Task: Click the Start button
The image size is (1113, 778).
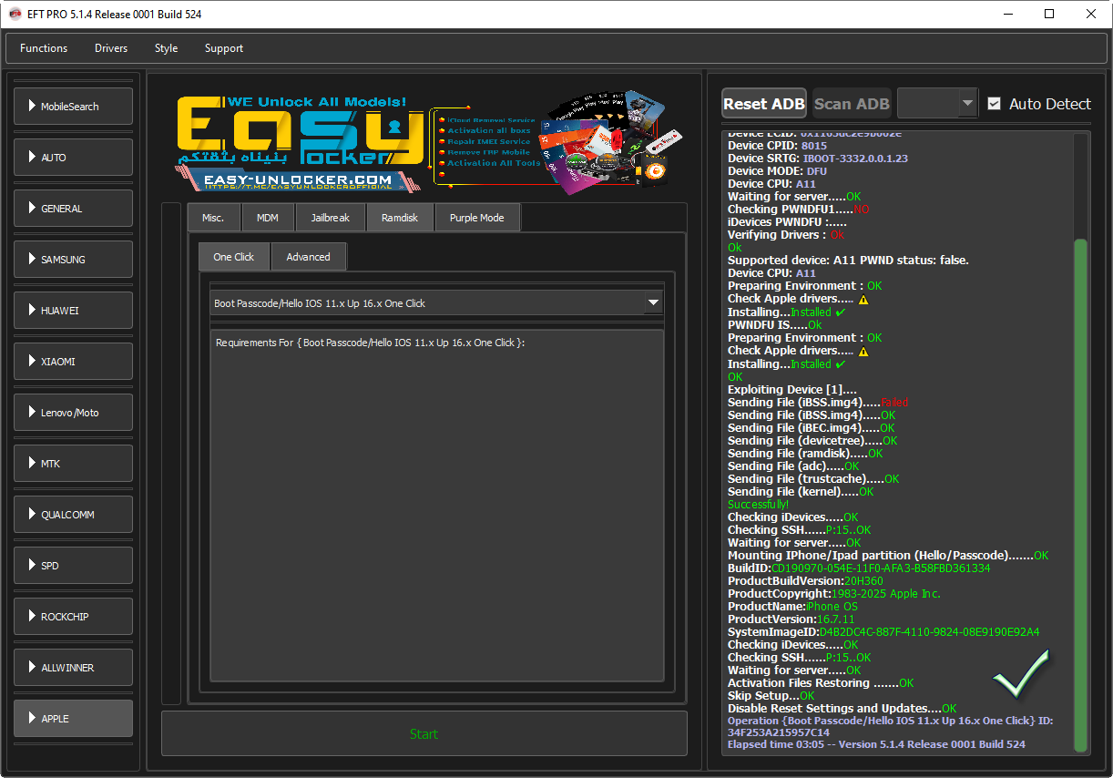Action: pyautogui.click(x=424, y=734)
